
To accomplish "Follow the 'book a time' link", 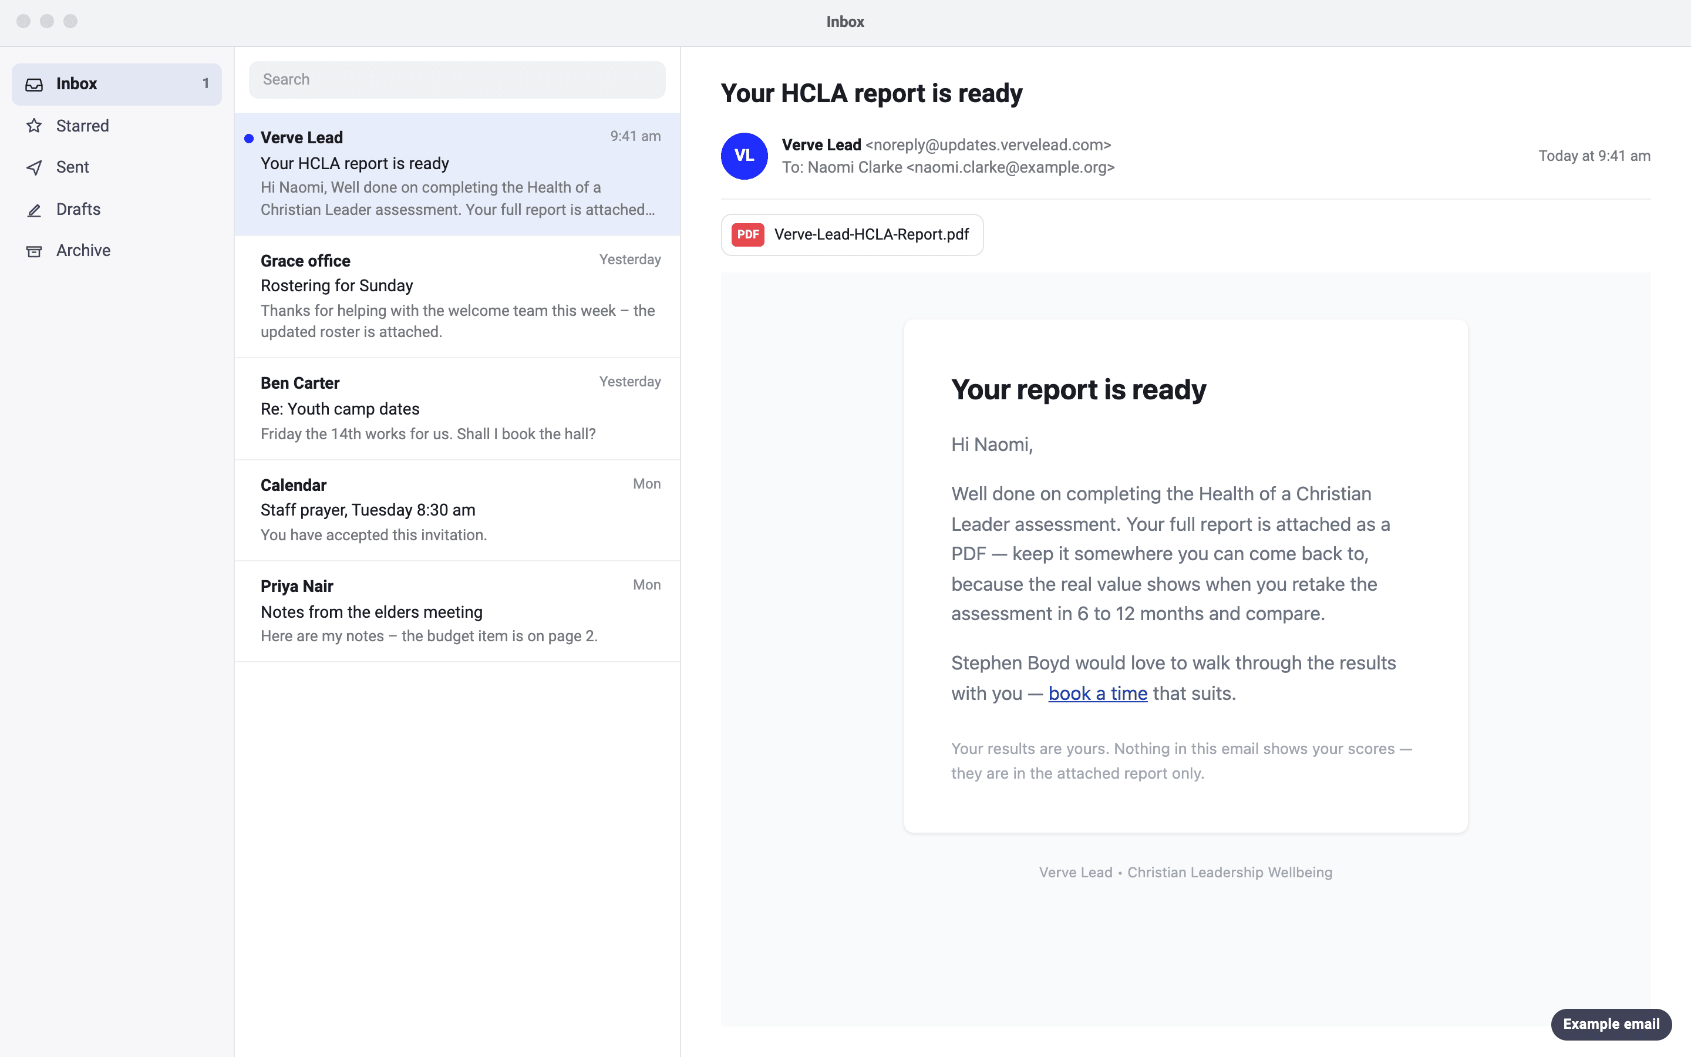I will (1098, 694).
